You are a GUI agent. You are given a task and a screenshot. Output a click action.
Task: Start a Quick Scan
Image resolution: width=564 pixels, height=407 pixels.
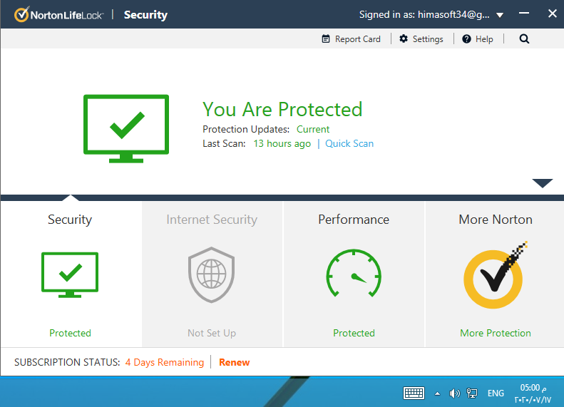click(349, 143)
